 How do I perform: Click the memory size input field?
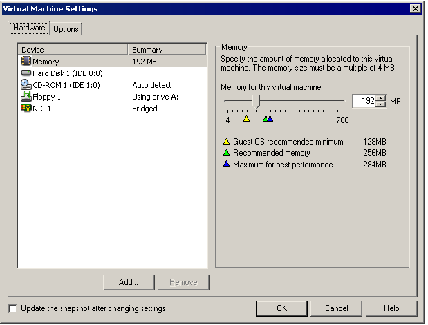pyautogui.click(x=364, y=102)
